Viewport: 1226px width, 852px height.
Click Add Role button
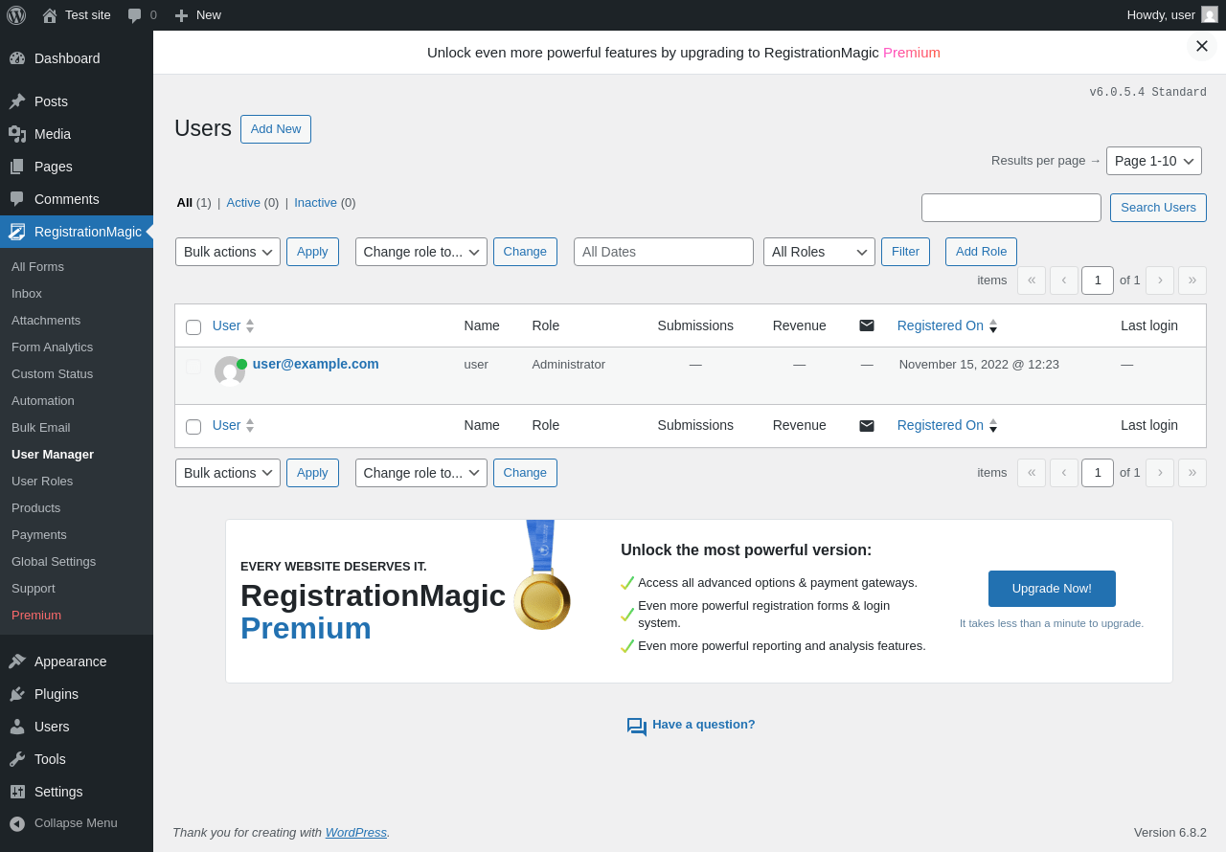pyautogui.click(x=981, y=252)
